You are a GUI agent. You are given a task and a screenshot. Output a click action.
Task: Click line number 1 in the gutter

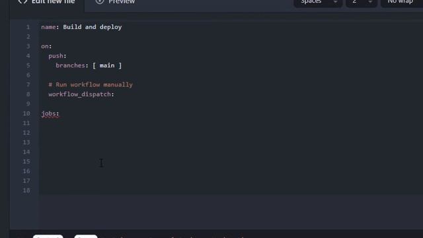click(x=28, y=27)
